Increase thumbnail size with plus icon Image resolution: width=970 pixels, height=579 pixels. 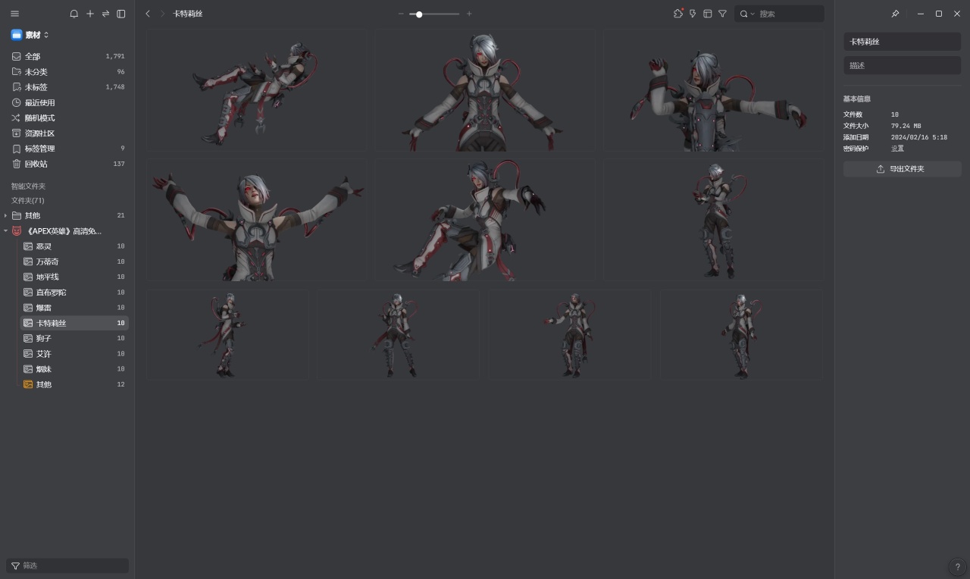pyautogui.click(x=469, y=14)
